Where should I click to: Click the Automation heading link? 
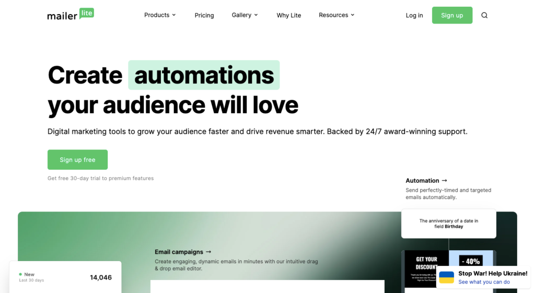click(422, 180)
